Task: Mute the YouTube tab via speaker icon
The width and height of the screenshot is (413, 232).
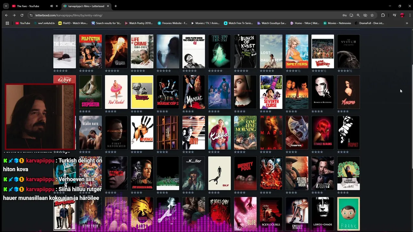Action: (51, 6)
